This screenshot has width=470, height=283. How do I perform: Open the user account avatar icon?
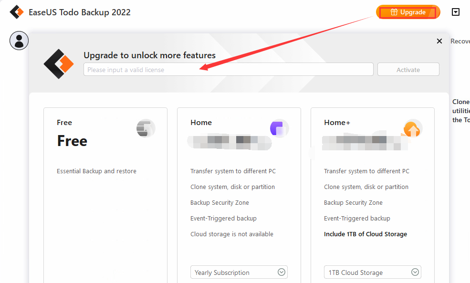[x=19, y=41]
